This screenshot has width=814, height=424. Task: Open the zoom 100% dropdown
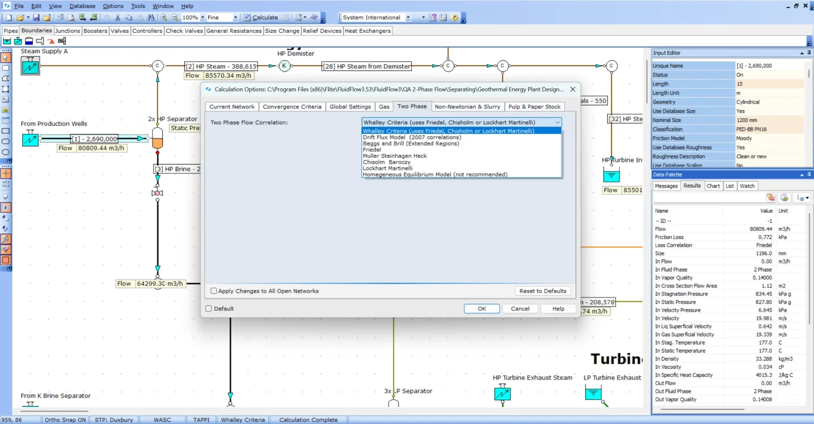pyautogui.click(x=202, y=17)
